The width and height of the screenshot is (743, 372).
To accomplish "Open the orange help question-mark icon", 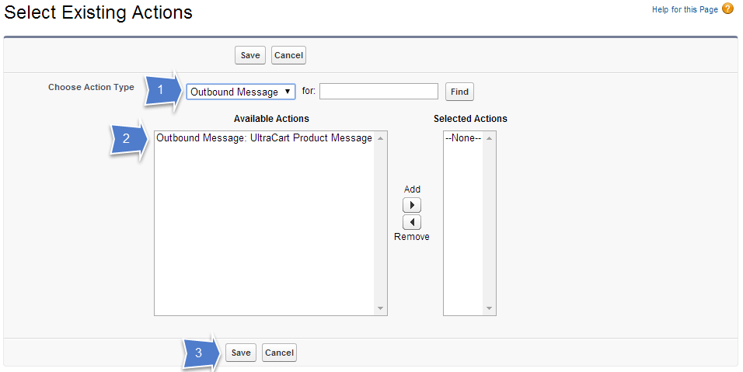I will [x=727, y=9].
